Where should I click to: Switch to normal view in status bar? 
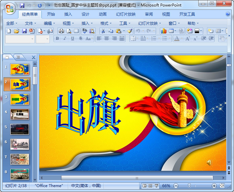144,186
